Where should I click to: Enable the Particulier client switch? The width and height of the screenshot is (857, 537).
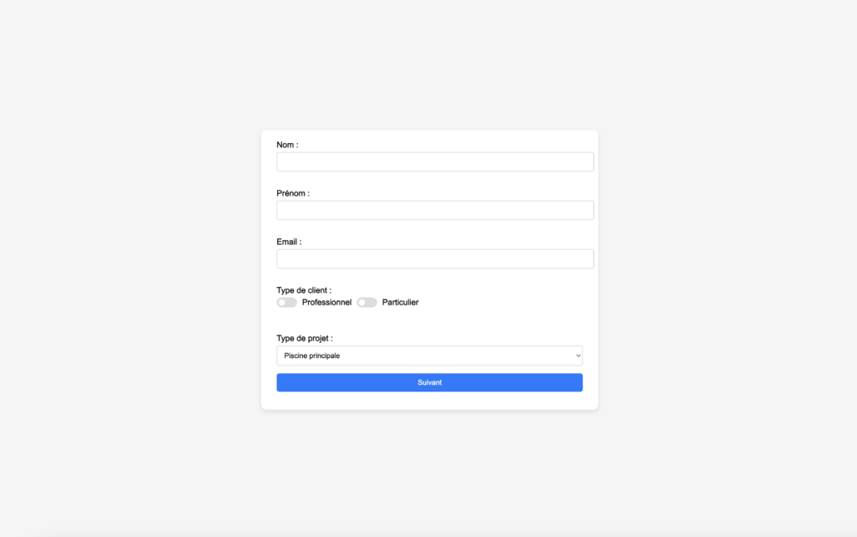[x=367, y=303]
